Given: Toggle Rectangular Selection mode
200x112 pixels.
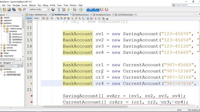Looking at the screenshot, I should click(x=72, y=18).
